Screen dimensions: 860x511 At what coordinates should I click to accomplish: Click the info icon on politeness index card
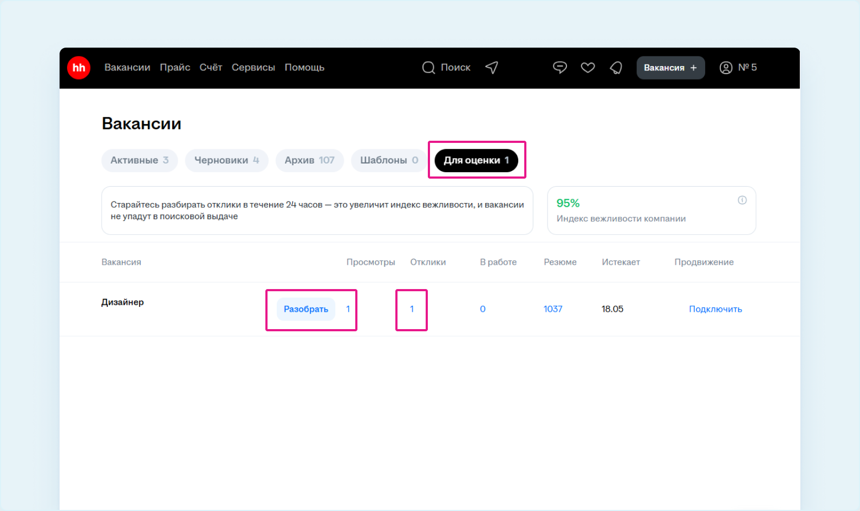[742, 200]
